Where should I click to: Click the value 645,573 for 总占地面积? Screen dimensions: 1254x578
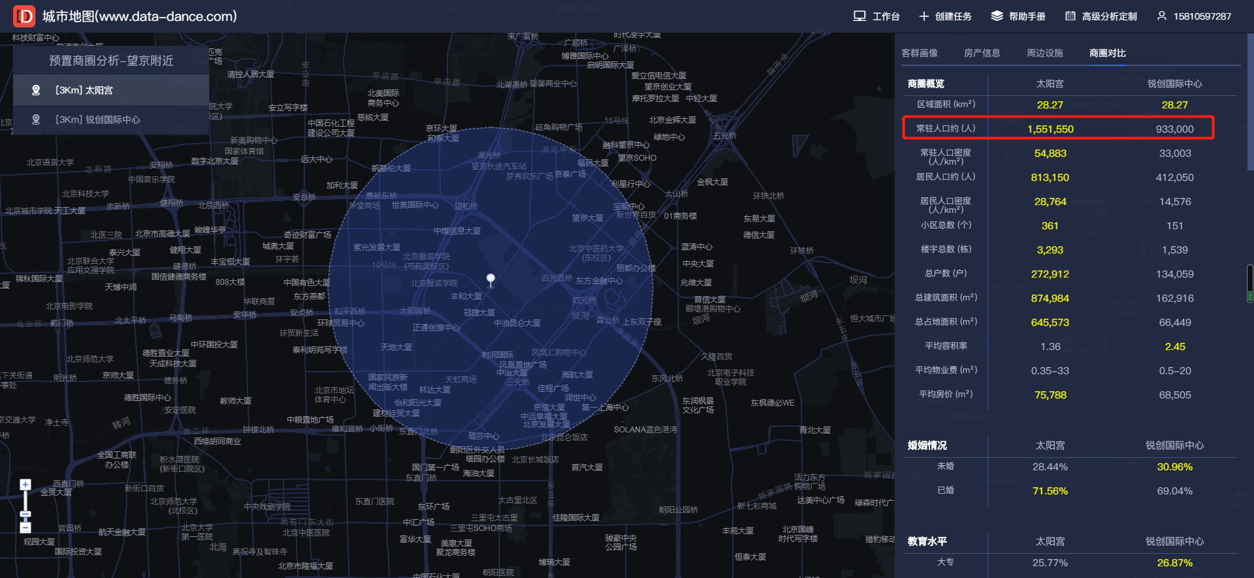click(x=1050, y=323)
